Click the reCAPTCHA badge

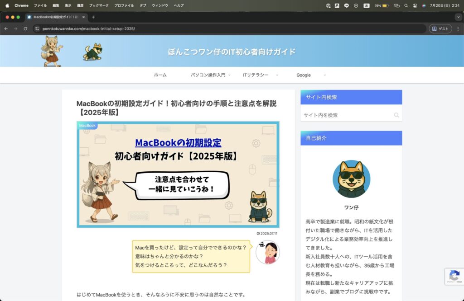click(x=454, y=277)
